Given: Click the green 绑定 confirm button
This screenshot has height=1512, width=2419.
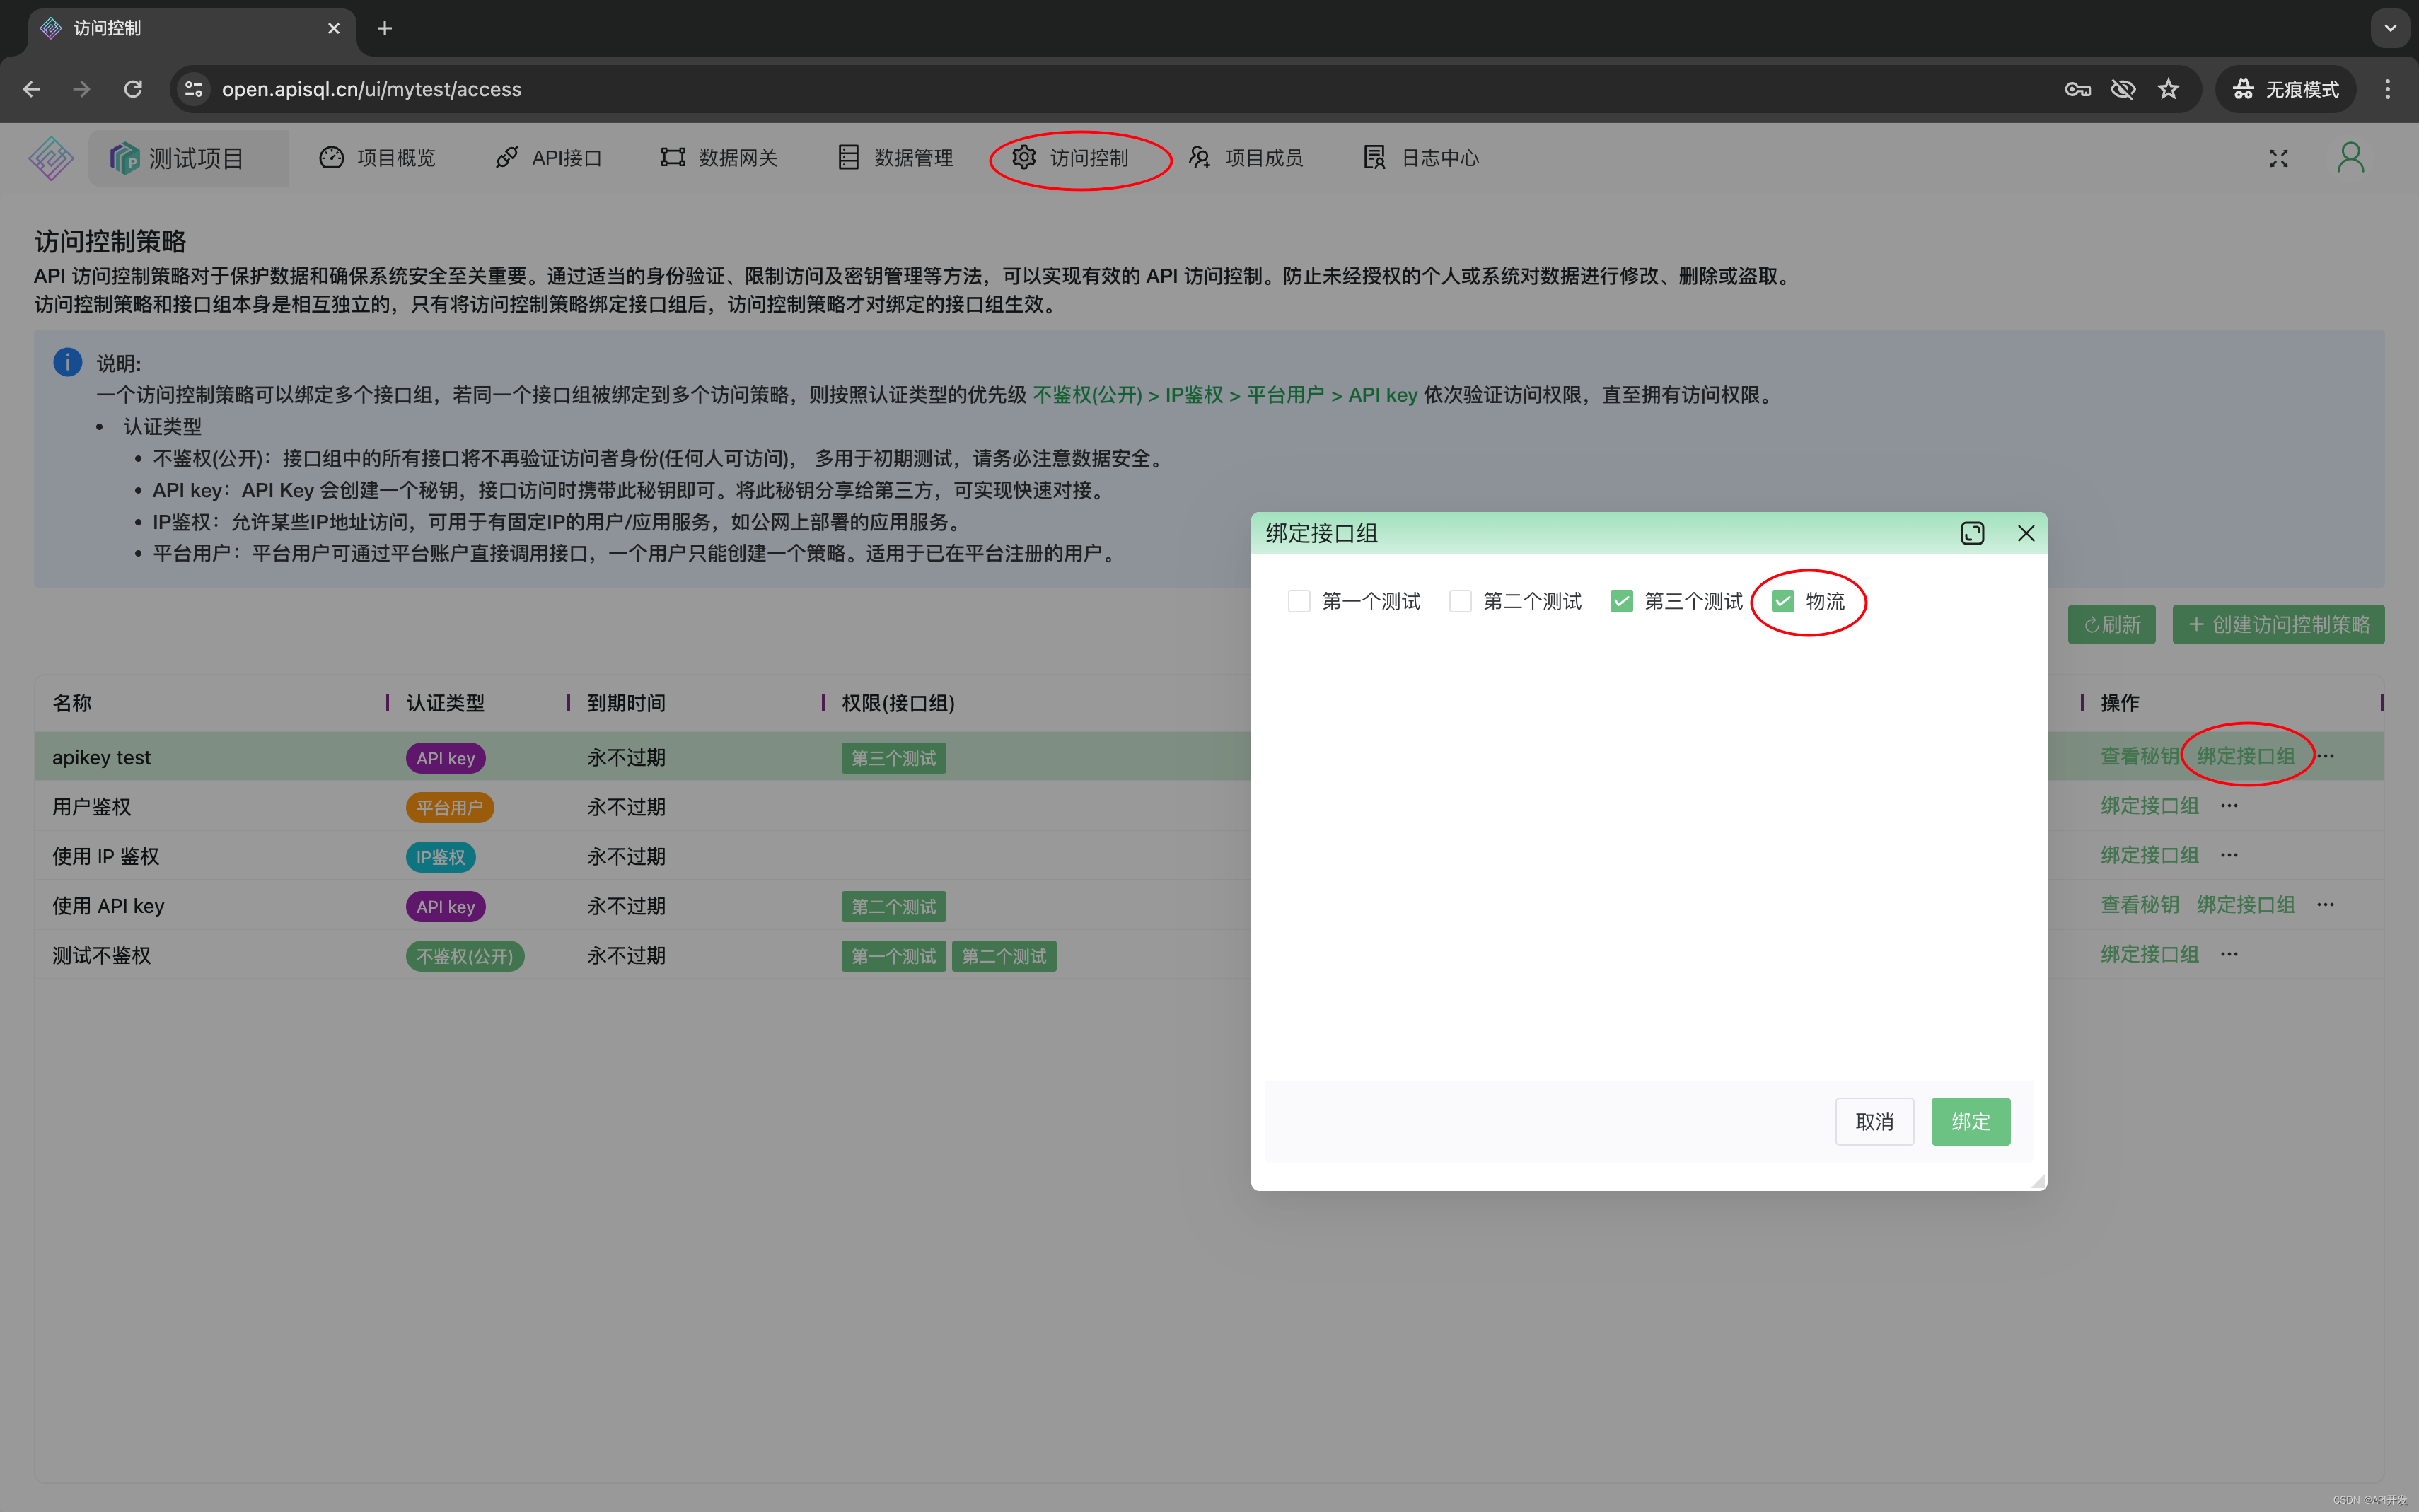Looking at the screenshot, I should click(x=1970, y=1121).
